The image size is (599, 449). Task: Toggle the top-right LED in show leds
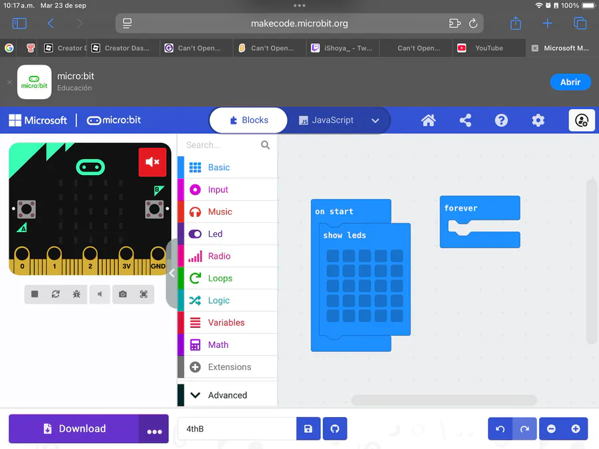tap(397, 256)
